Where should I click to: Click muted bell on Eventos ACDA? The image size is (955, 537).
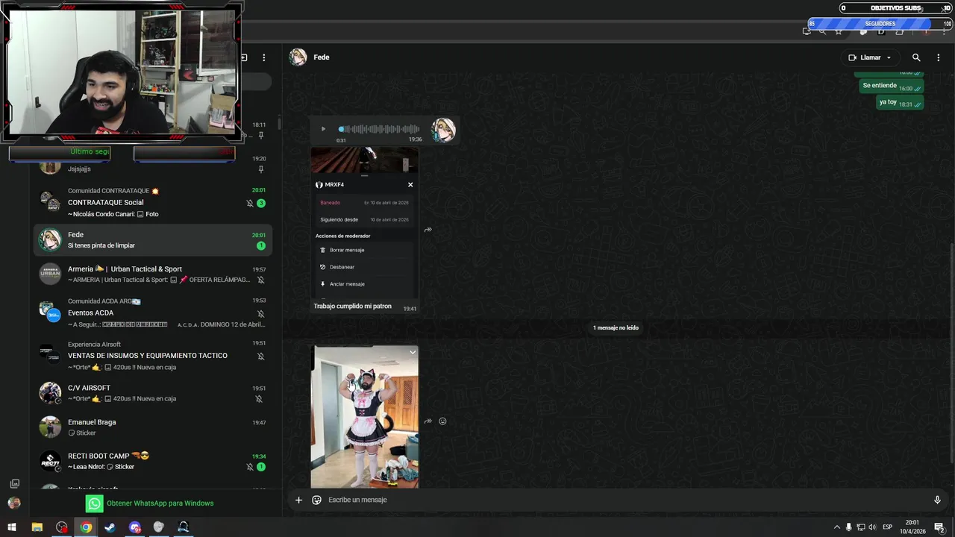[x=261, y=314]
